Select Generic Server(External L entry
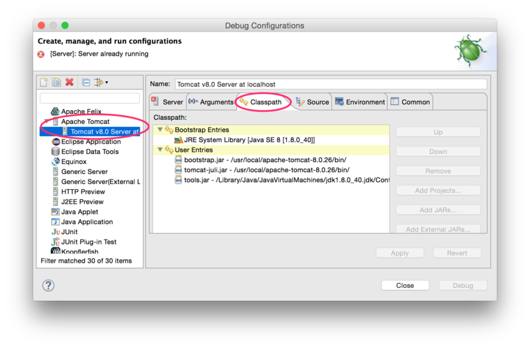Screen dimensions: 530x348 click(101, 181)
